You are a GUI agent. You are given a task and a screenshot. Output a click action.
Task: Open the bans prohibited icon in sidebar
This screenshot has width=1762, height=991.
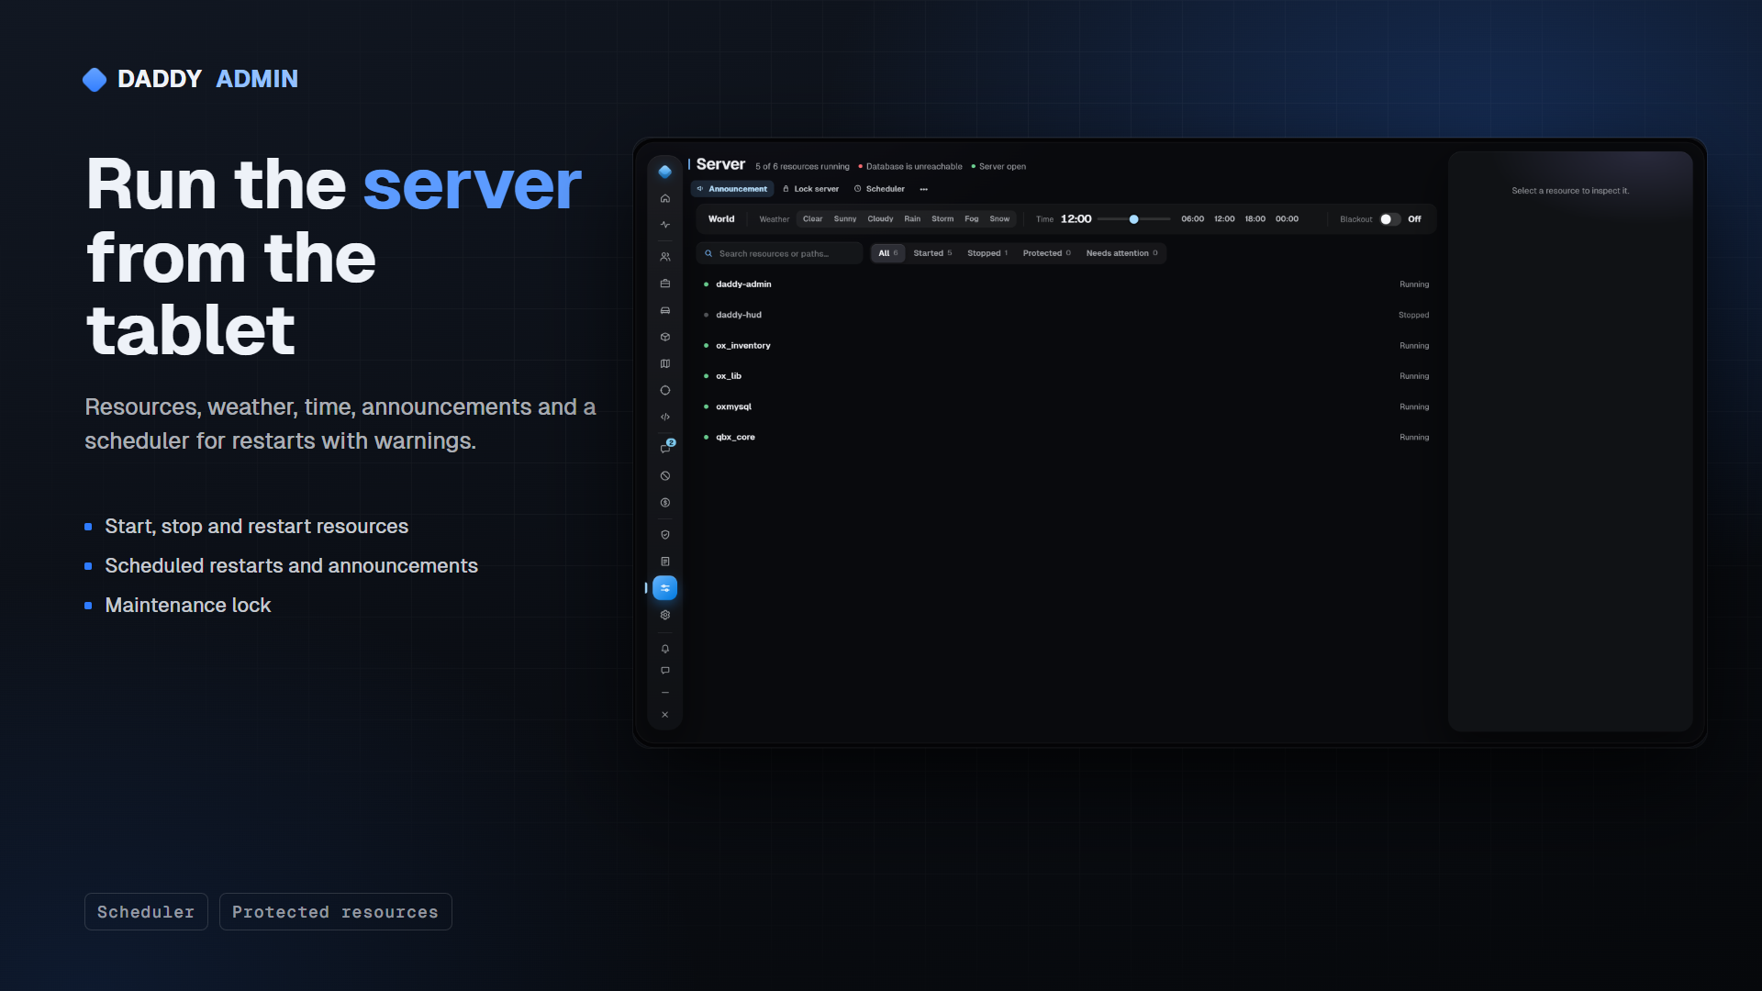pyautogui.click(x=665, y=476)
